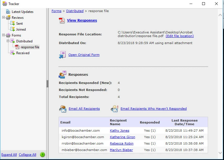This screenshot has height=160, width=224.
Task: Click the PDF icon beside View Responses
Action: coord(62,20)
